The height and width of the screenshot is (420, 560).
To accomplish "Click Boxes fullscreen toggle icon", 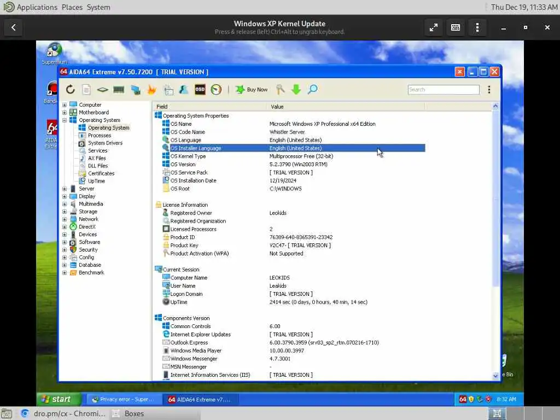I will point(434,27).
